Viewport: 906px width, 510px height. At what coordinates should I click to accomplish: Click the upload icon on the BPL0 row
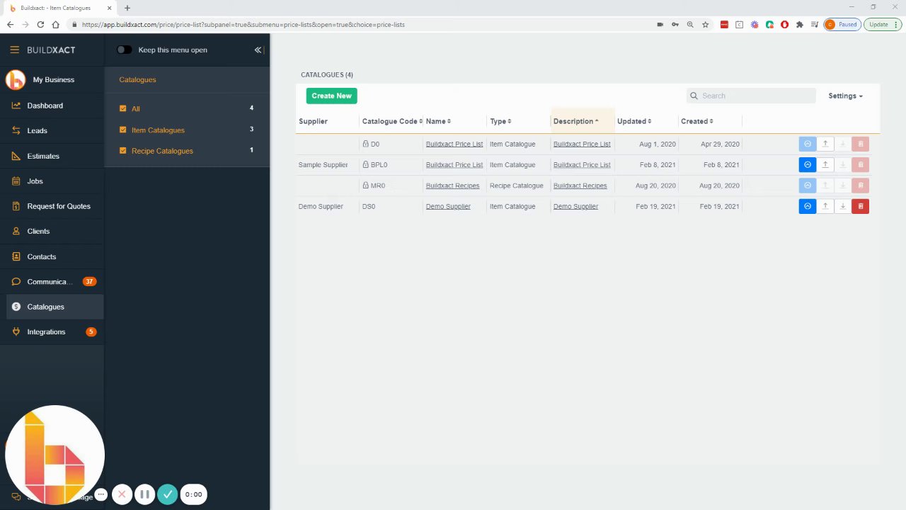coord(825,164)
